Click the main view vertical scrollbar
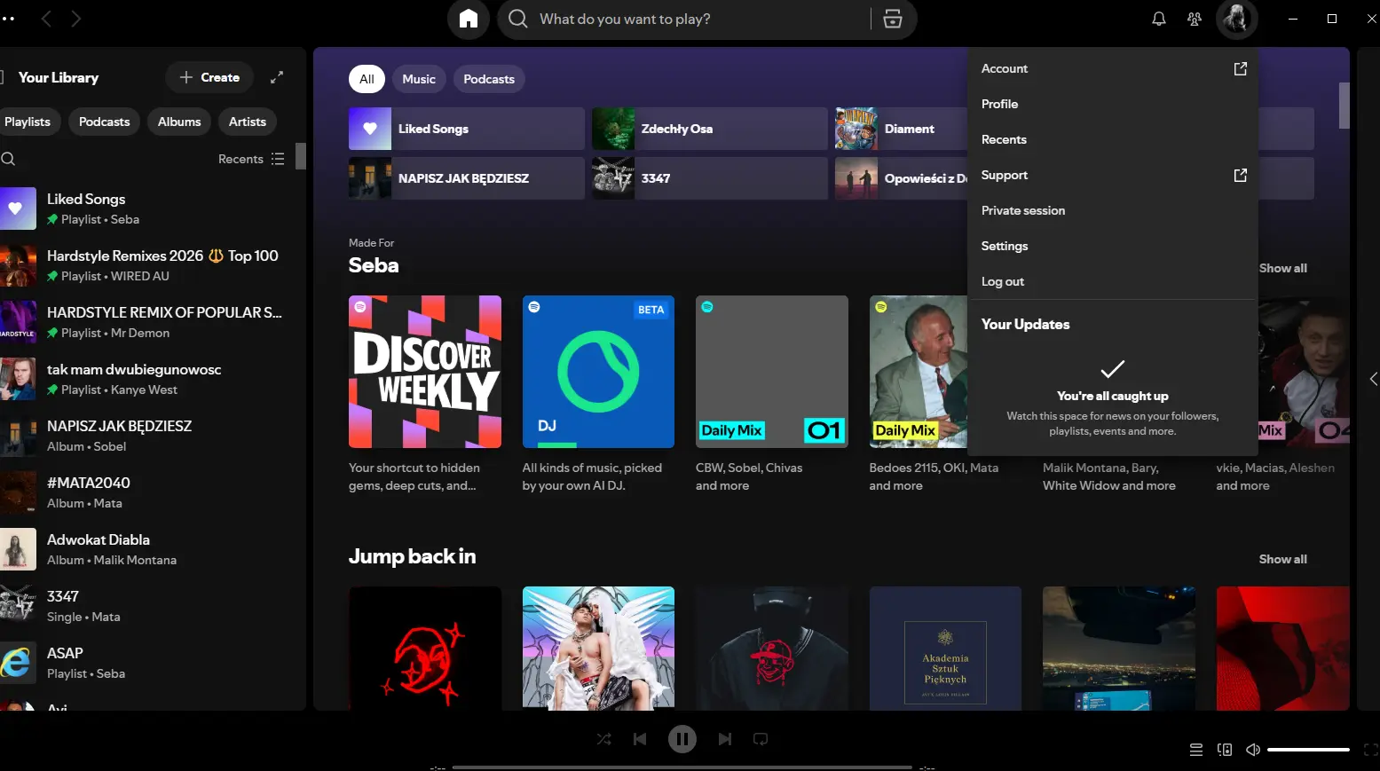The image size is (1380, 771). pos(1344,105)
